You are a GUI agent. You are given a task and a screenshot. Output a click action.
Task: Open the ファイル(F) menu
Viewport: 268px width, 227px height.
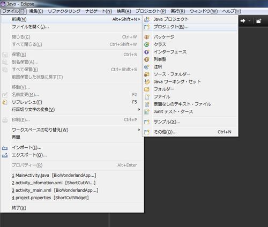click(13, 11)
